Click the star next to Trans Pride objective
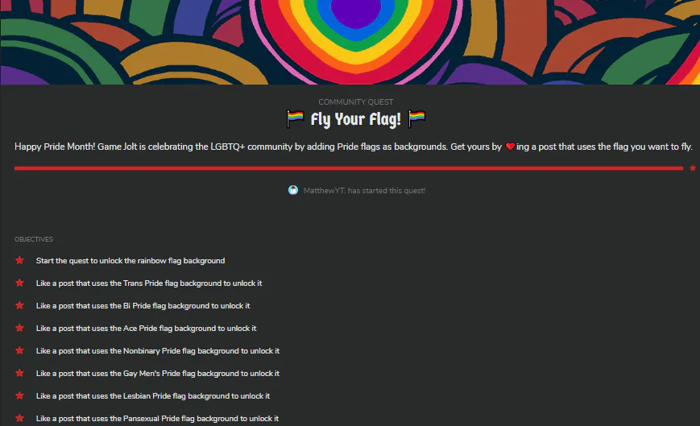Screen dimensions: 700x426 (19, 283)
